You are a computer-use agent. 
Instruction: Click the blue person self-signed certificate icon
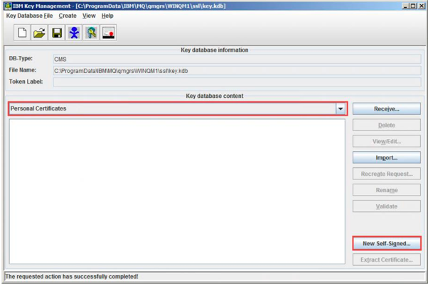(74, 33)
